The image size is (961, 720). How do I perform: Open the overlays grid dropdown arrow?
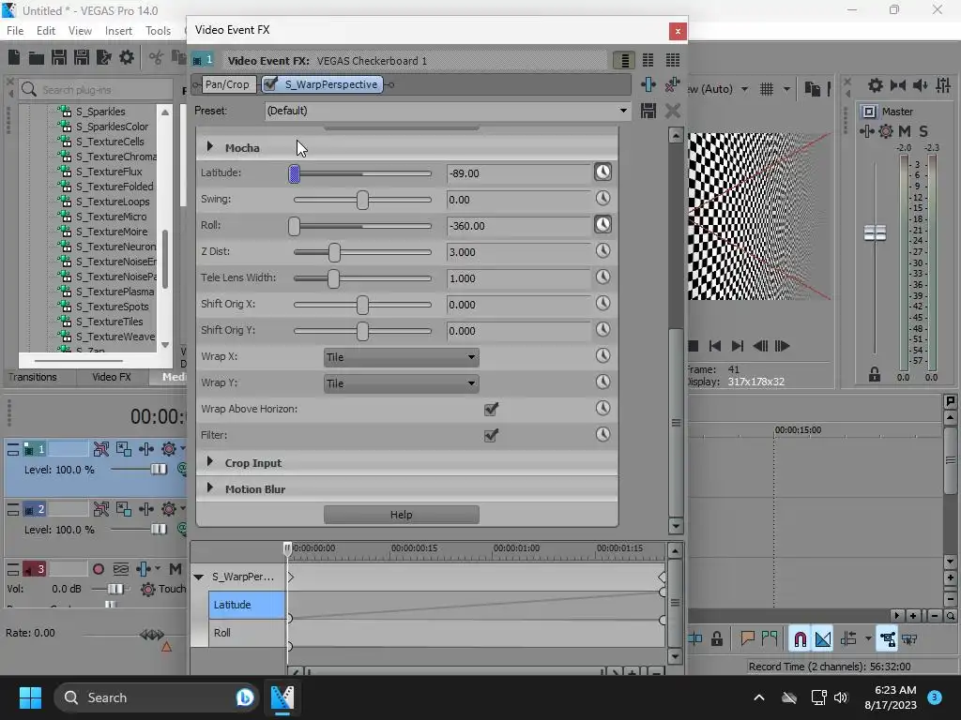(x=787, y=89)
